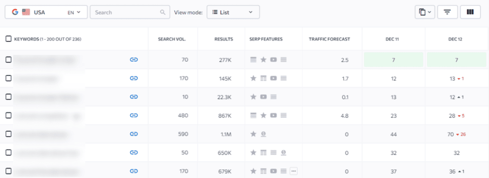Click the star SERP icon in 145K row
This screenshot has height=178, width=489.
pos(254,78)
